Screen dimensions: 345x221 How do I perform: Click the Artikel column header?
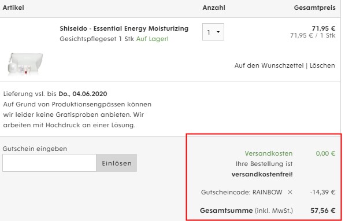click(13, 8)
